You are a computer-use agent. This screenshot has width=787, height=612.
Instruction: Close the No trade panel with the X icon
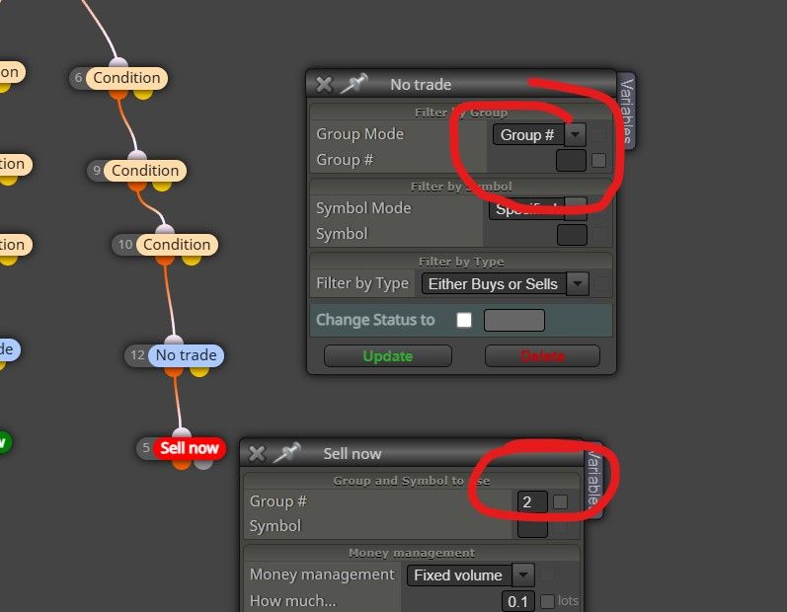coord(324,84)
